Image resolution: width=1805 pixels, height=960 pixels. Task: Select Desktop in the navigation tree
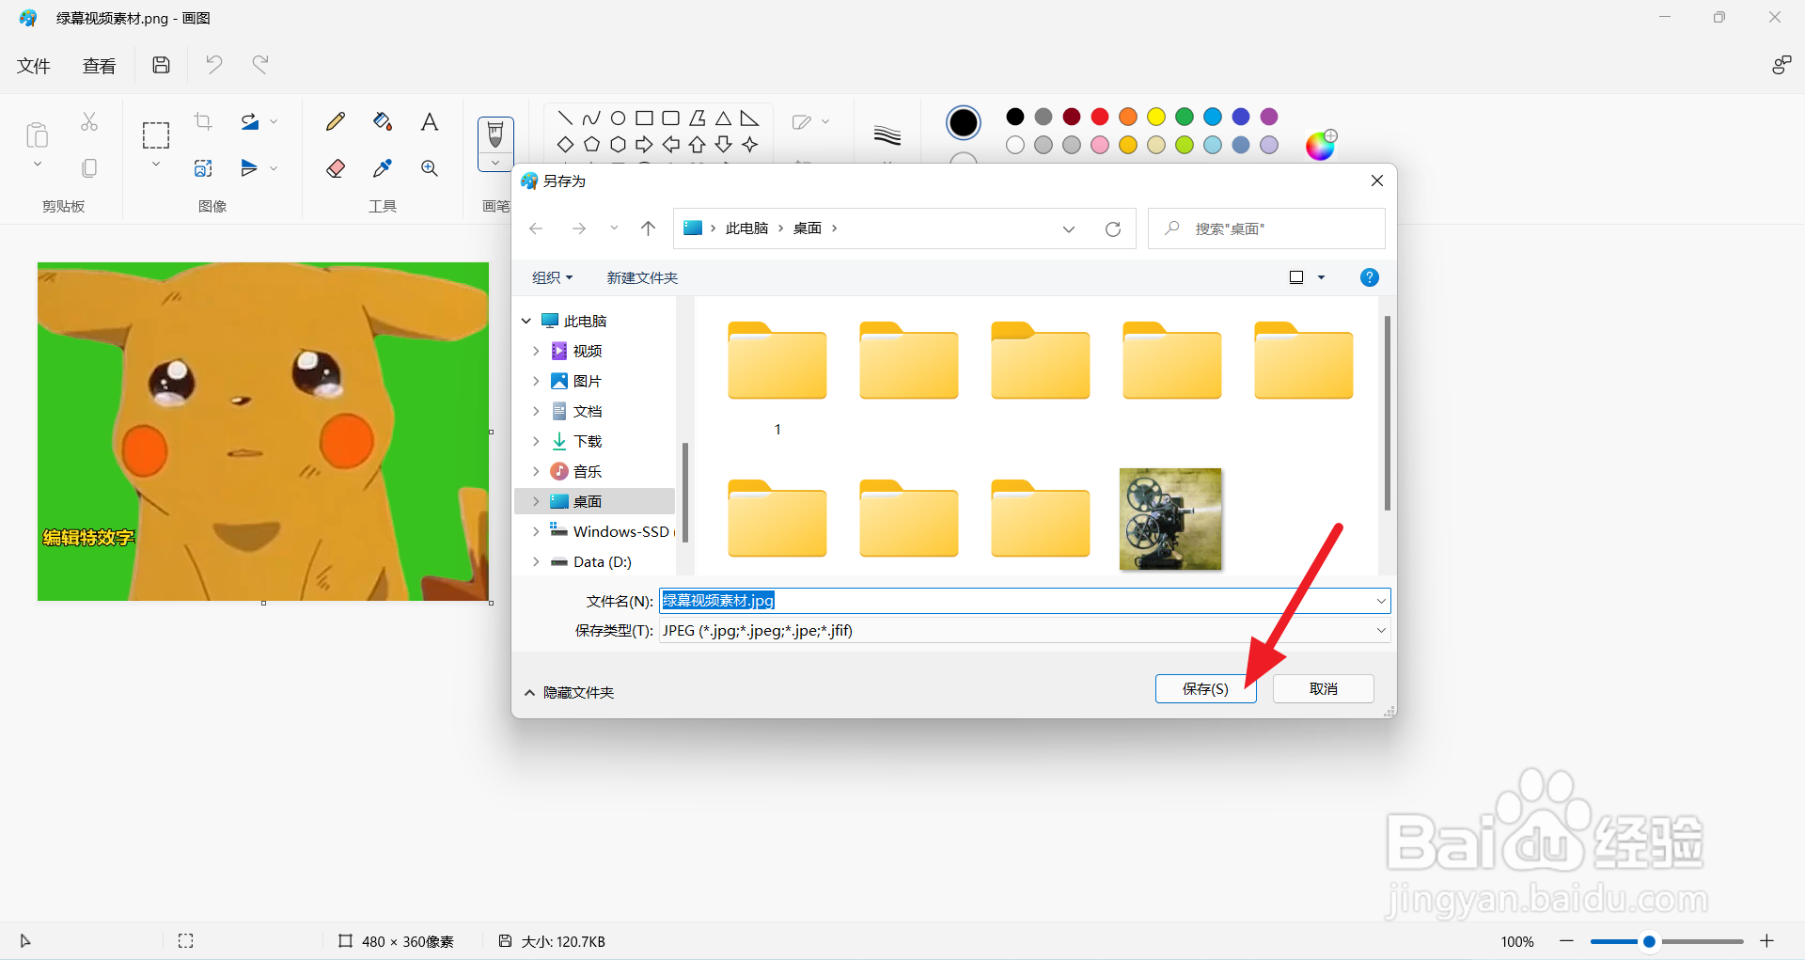click(x=595, y=501)
